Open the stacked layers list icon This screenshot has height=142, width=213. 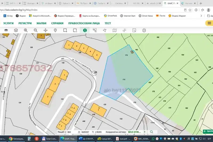point(16,30)
